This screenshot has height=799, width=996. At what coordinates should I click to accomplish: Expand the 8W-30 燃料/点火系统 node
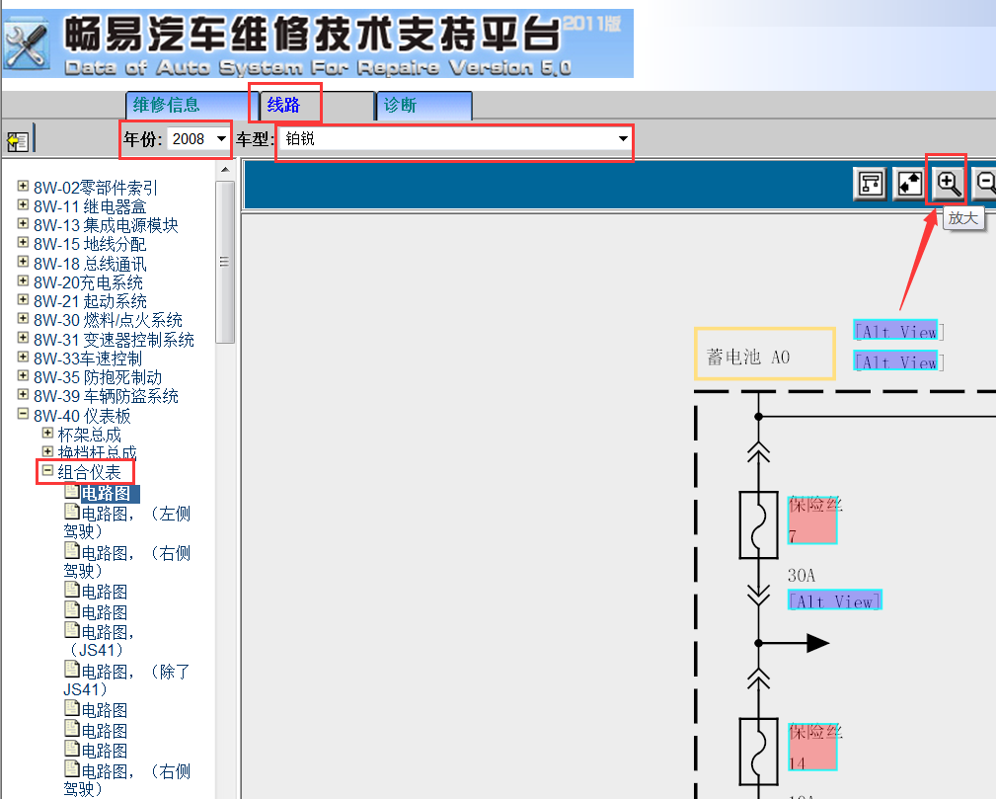23,318
